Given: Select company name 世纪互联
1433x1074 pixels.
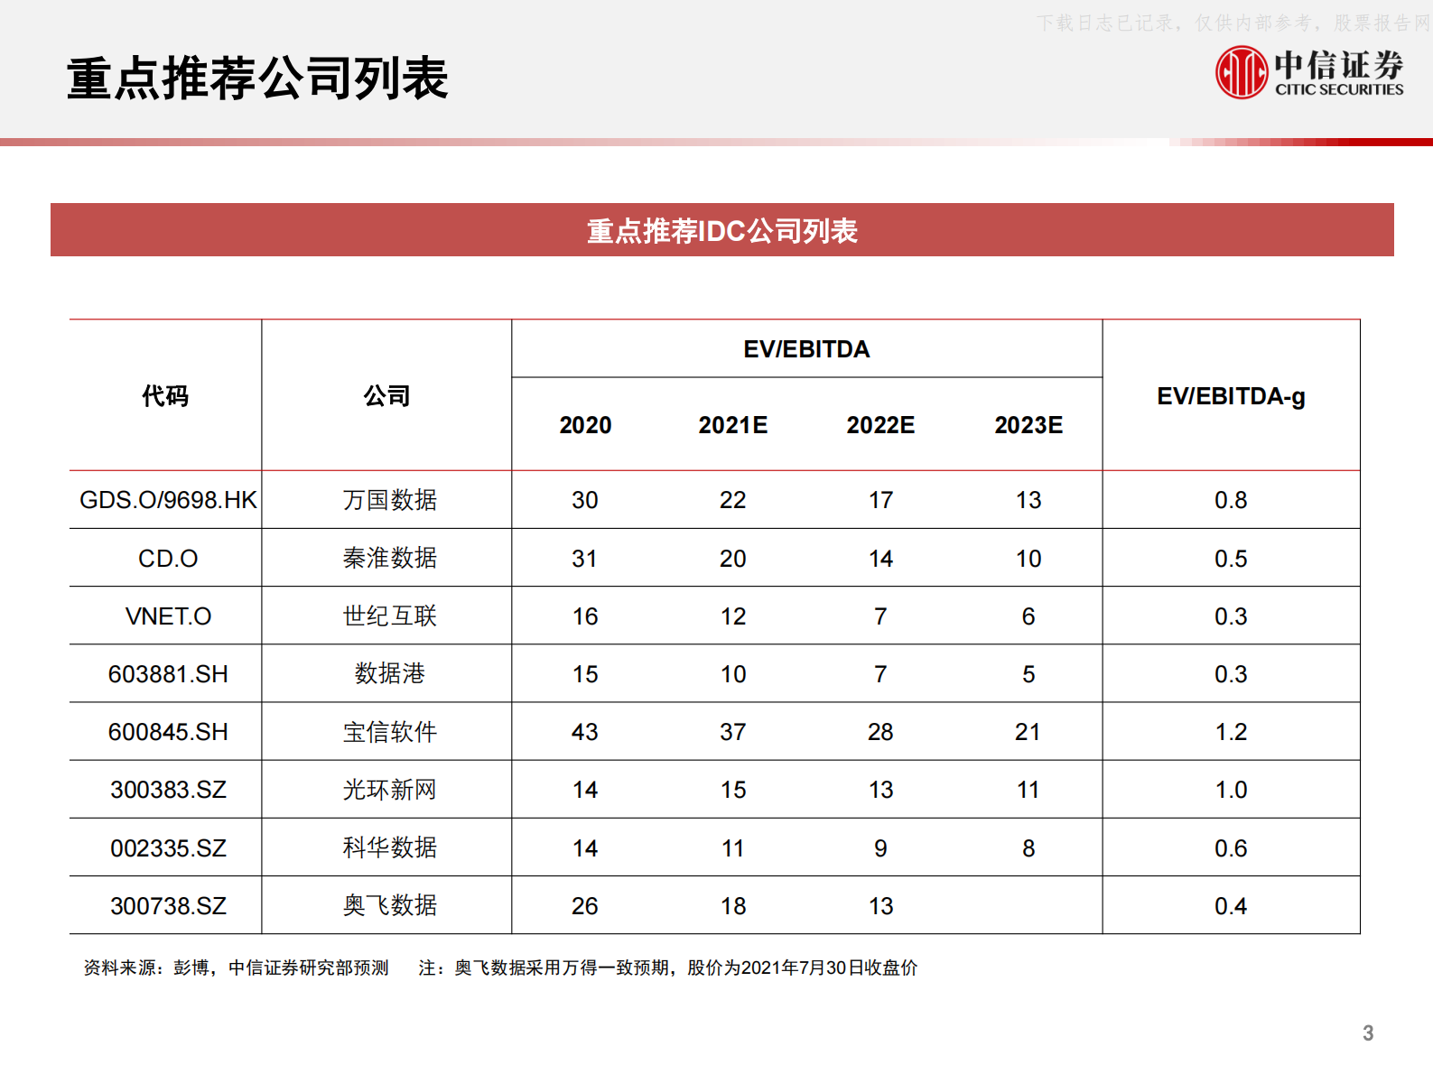Looking at the screenshot, I should [x=389, y=616].
